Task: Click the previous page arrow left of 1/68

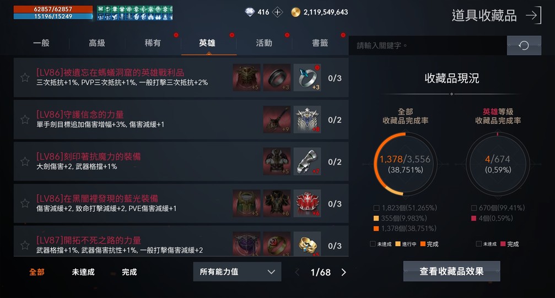Action: tap(297, 272)
